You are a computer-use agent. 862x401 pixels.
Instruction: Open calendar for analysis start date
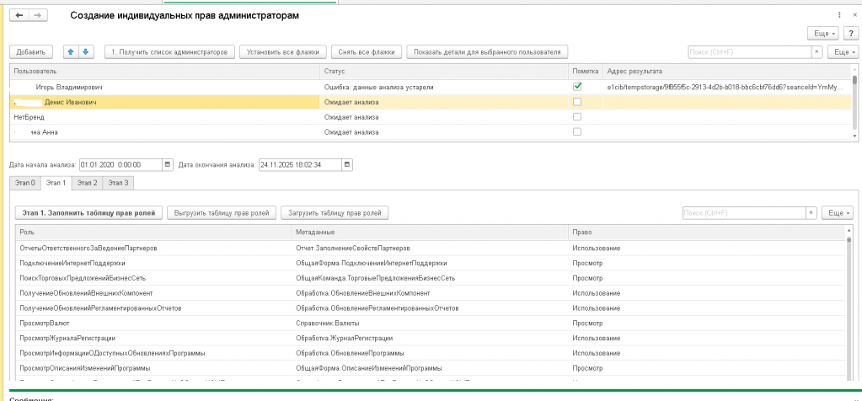tap(168, 164)
